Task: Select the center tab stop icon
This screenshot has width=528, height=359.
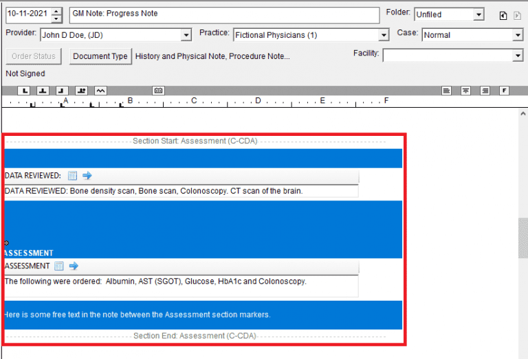Action: click(43, 91)
